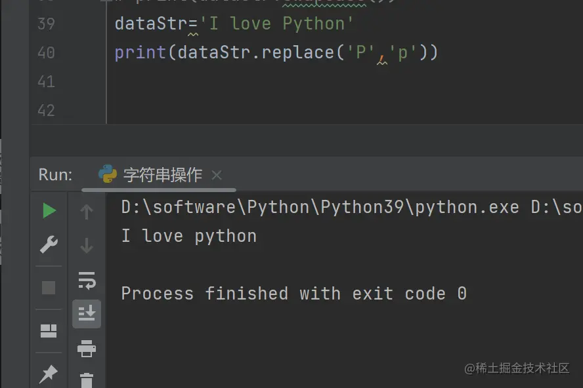Toggle scroll to end of output

click(x=87, y=314)
